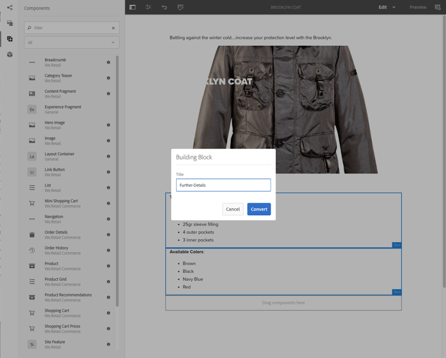Click the components list scrollbar
Screen dimensions: 446x358
[x=117, y=181]
